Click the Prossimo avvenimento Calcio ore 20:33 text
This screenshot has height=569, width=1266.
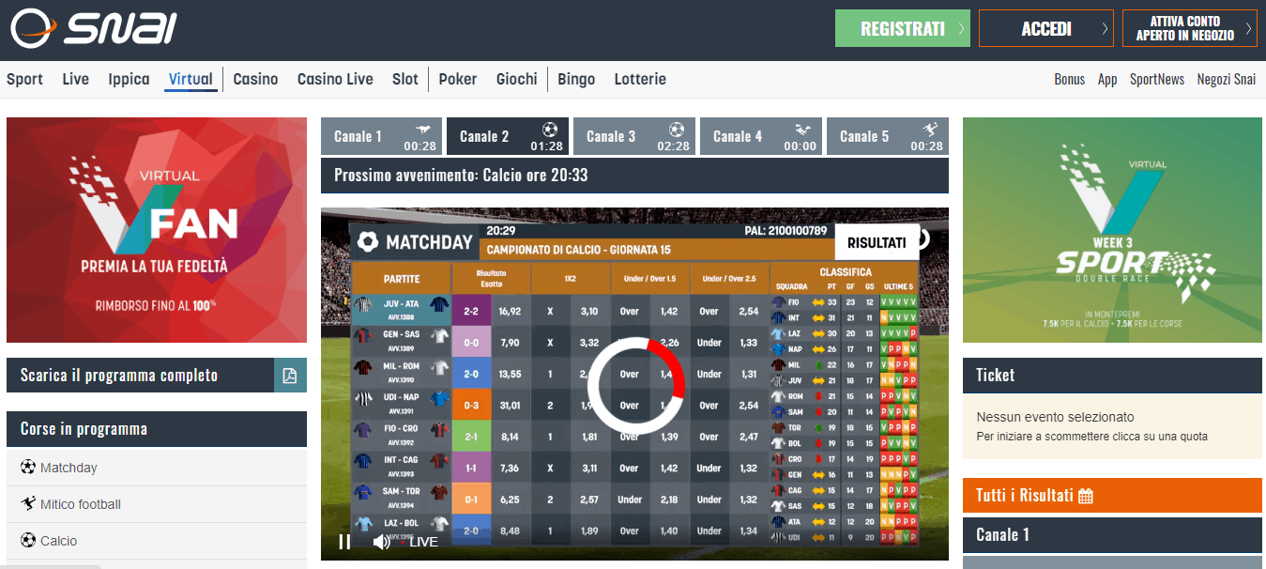461,176
